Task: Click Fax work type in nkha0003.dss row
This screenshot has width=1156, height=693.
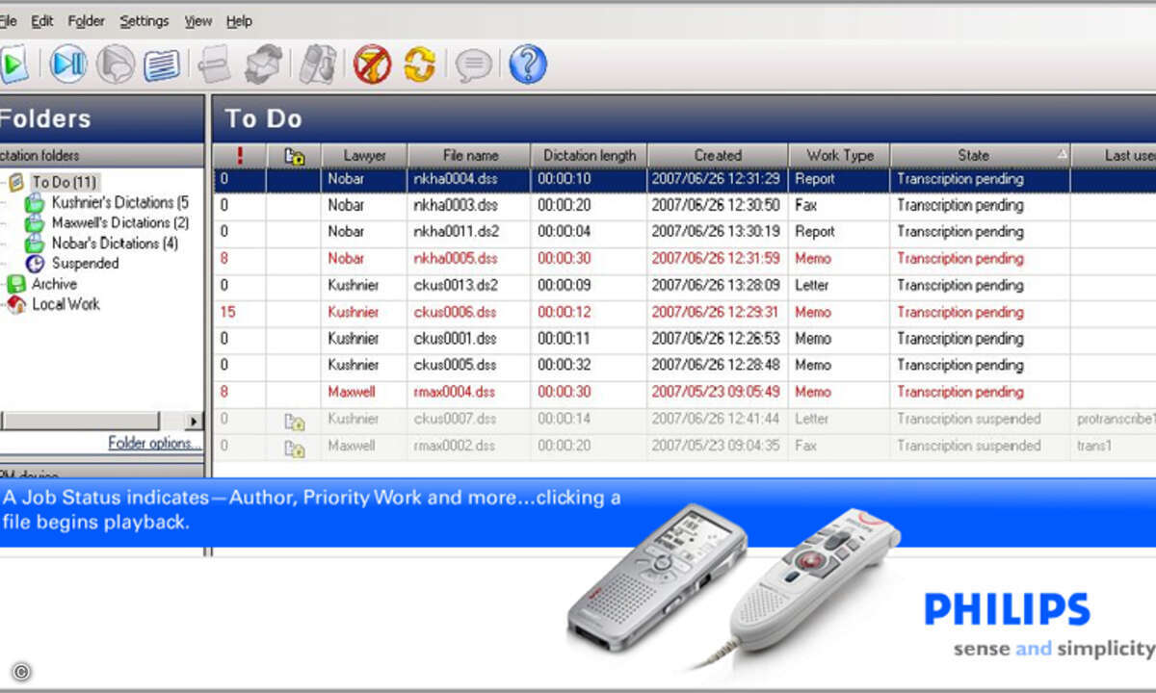Action: coord(805,205)
